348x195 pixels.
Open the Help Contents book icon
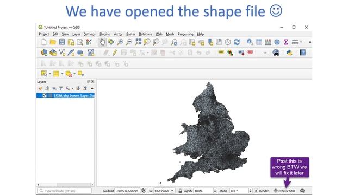tap(302, 53)
